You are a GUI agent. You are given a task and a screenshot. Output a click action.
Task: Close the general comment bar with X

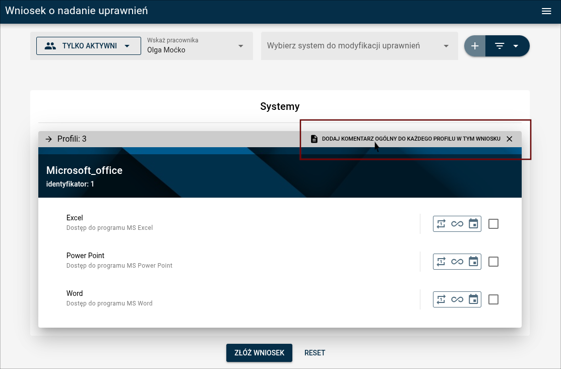(509, 139)
